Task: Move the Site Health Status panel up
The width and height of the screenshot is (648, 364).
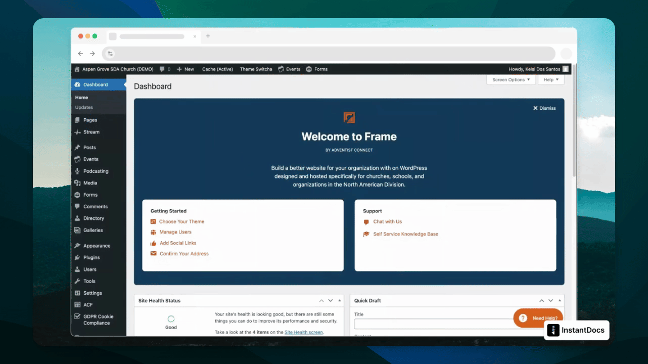Action: [320, 300]
